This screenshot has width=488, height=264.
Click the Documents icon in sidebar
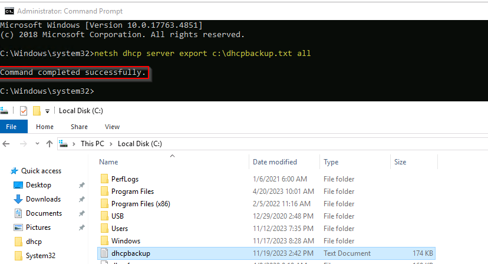(x=18, y=213)
